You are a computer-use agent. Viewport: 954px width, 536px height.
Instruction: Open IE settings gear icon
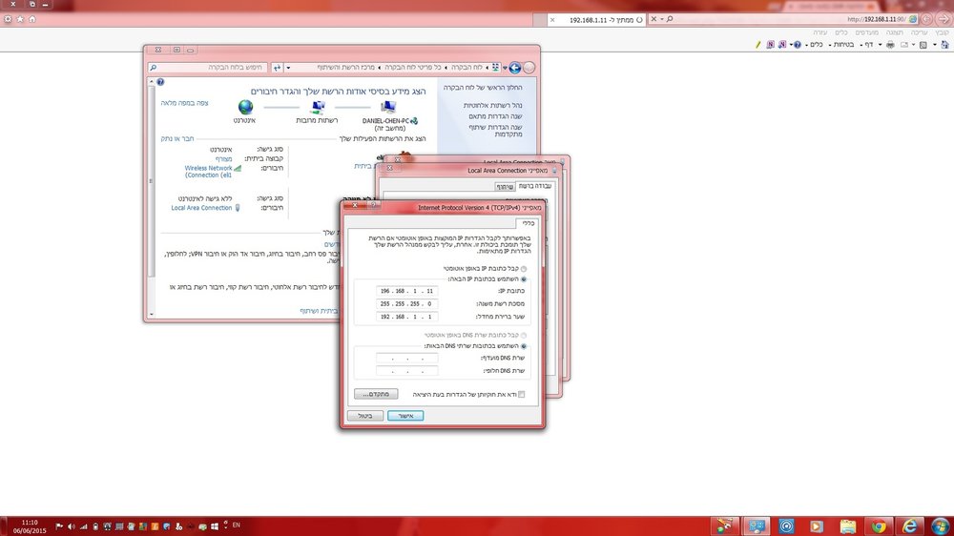tap(8, 19)
